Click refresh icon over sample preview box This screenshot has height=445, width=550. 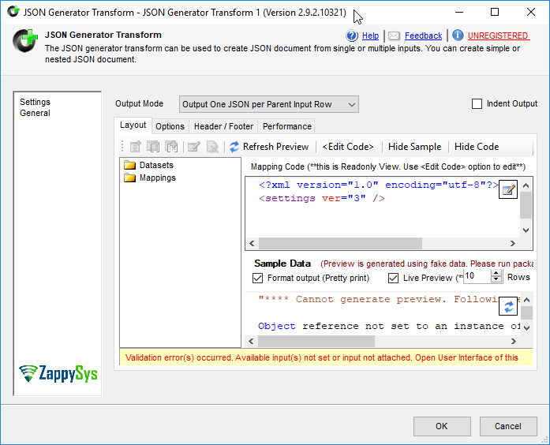pos(508,307)
